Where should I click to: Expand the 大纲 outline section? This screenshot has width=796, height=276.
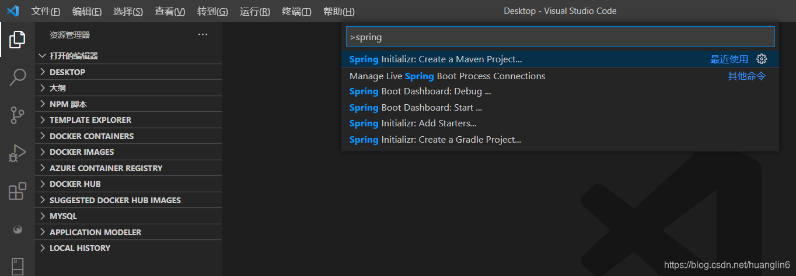click(128, 88)
